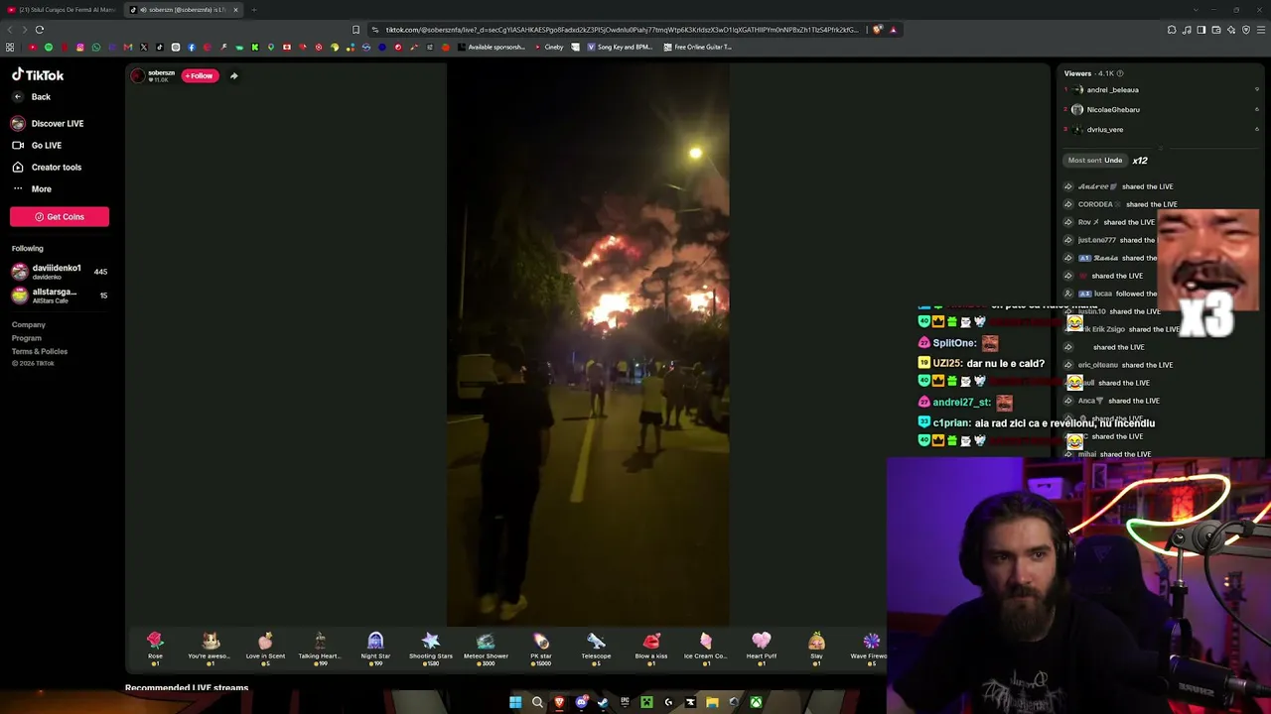
Task: Open top viewer dvrius_vere
Action: coord(1104,130)
